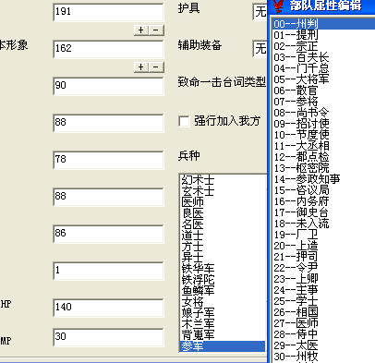The image size is (375, 363).
Task: Click the input field showing 191
Action: point(108,12)
